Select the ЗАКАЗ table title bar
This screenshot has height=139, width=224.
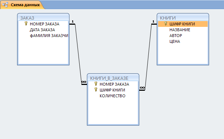pyautogui.click(x=43, y=18)
